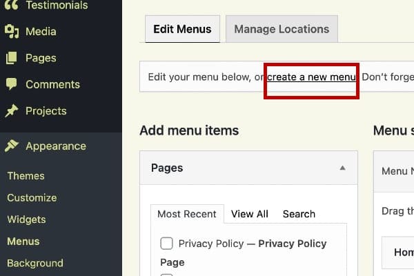Click the Media library icon
Image resolution: width=414 pixels, height=276 pixels.
click(x=11, y=31)
